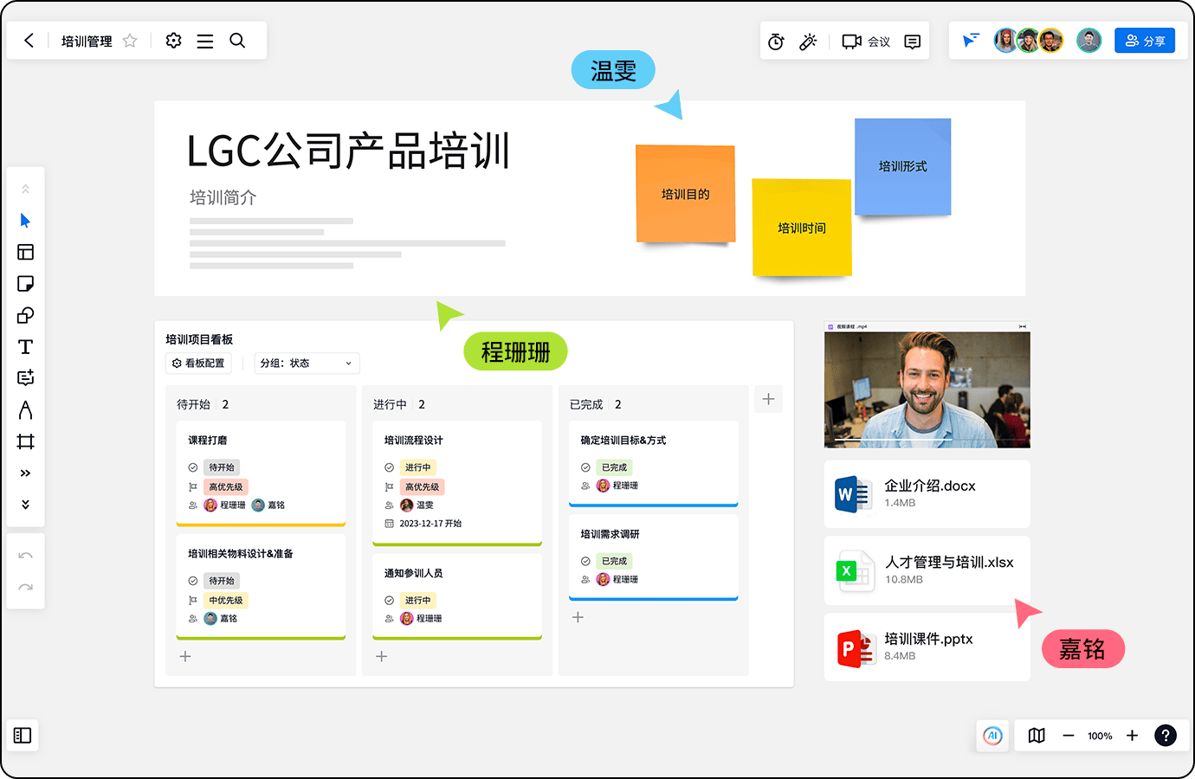Open 看板配置 board configuration
Viewport: 1195px width, 779px height.
point(198,364)
